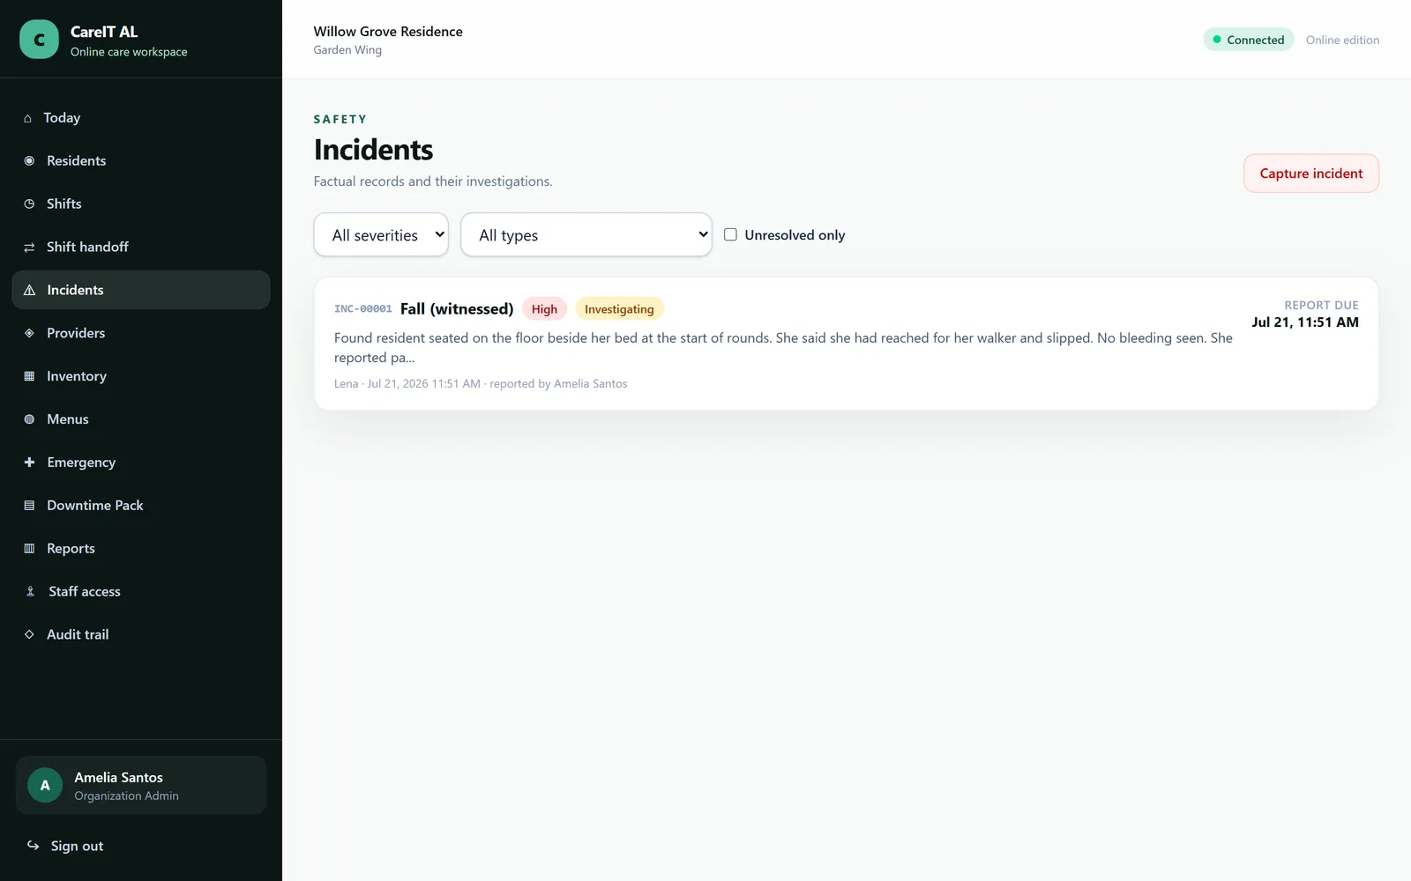Screen dimensions: 1411x881
Task: Click the High severity badge
Action: coord(544,309)
